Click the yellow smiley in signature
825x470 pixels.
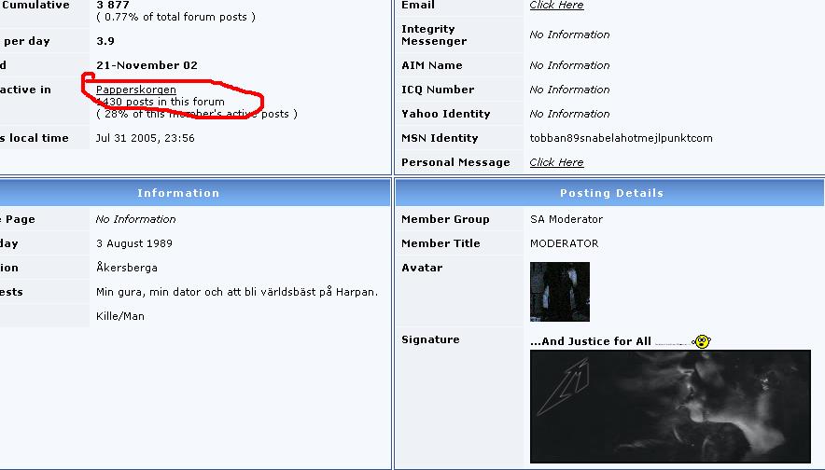point(702,341)
